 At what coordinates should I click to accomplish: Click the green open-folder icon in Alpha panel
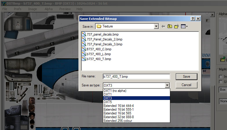coord(223,59)
